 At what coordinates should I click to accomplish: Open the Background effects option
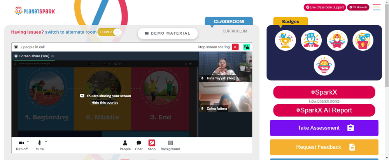tap(170, 145)
